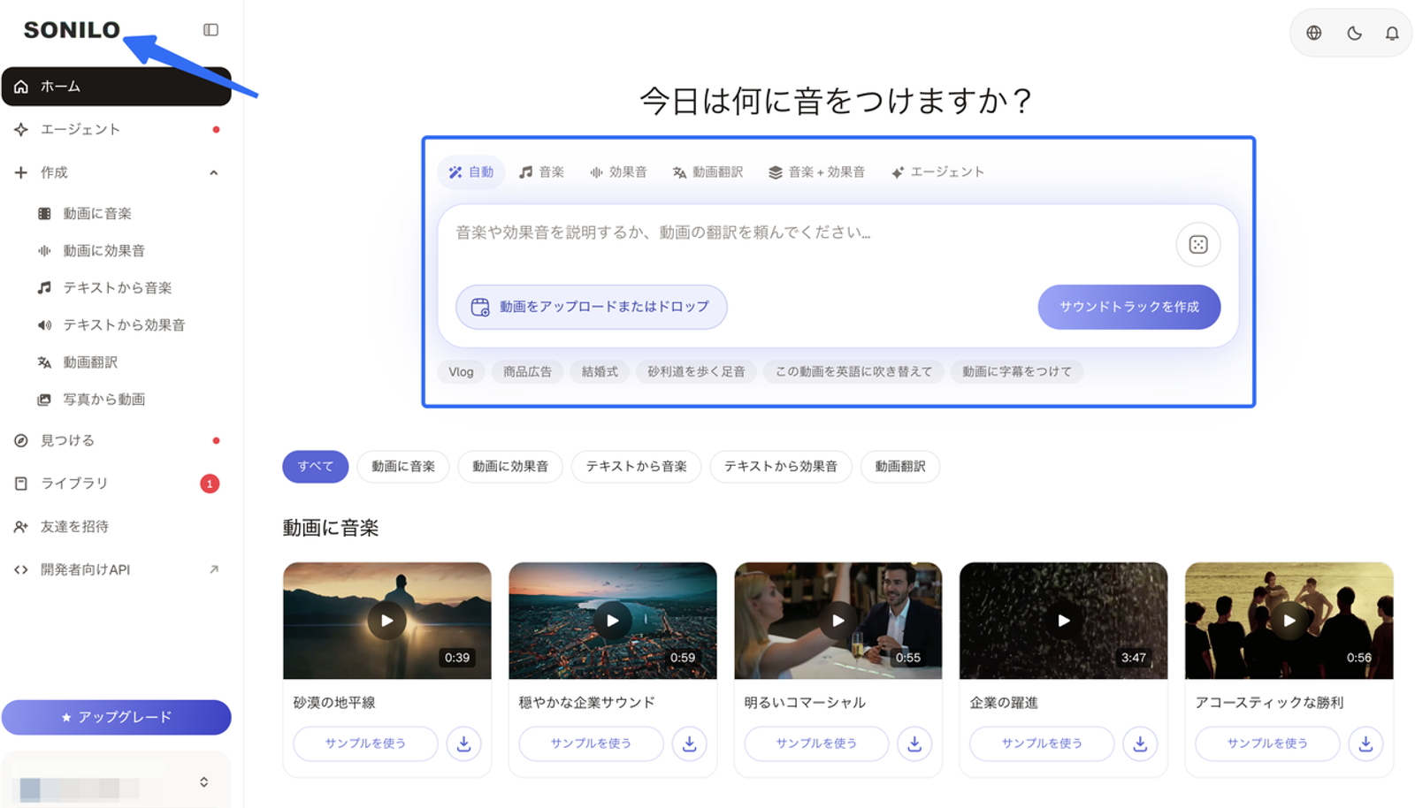Select the 音楽 + 効果音 mode tab
The height and width of the screenshot is (808, 1415).
click(816, 172)
